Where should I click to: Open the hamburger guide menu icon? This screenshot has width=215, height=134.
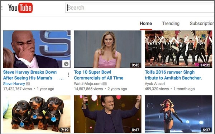click(x=1, y=8)
